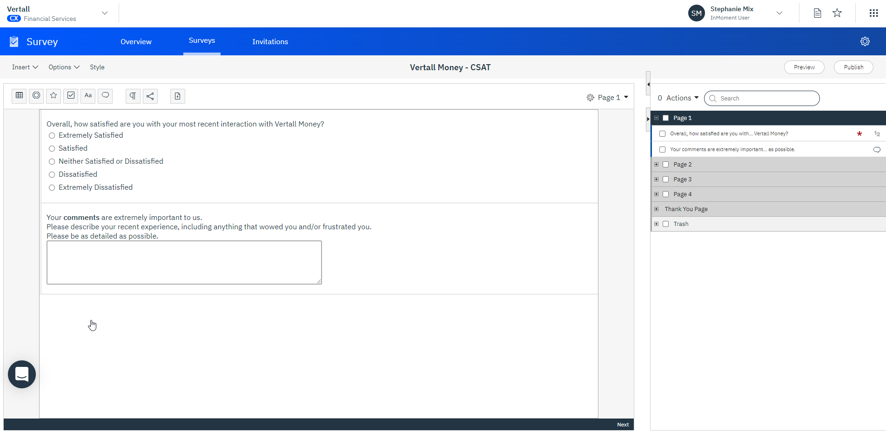
Task: Click the number type icon on satisfaction row
Action: (x=877, y=133)
